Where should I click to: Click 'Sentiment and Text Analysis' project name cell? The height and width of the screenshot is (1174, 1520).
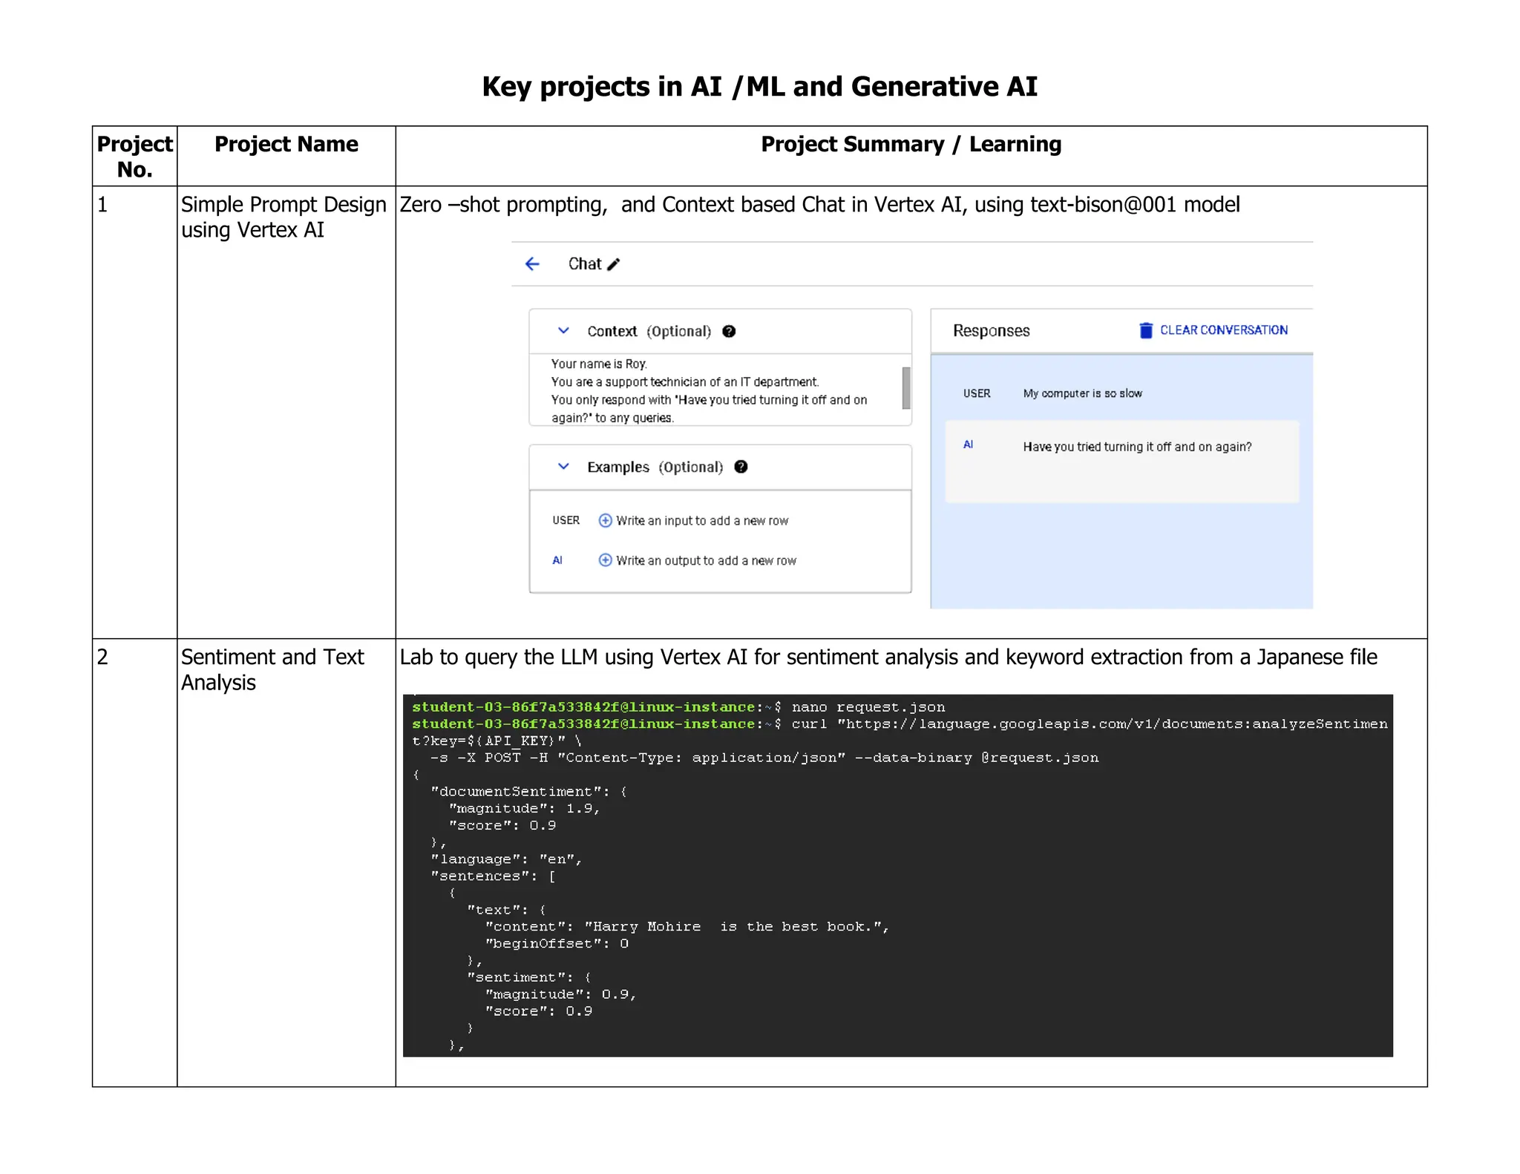(x=272, y=669)
